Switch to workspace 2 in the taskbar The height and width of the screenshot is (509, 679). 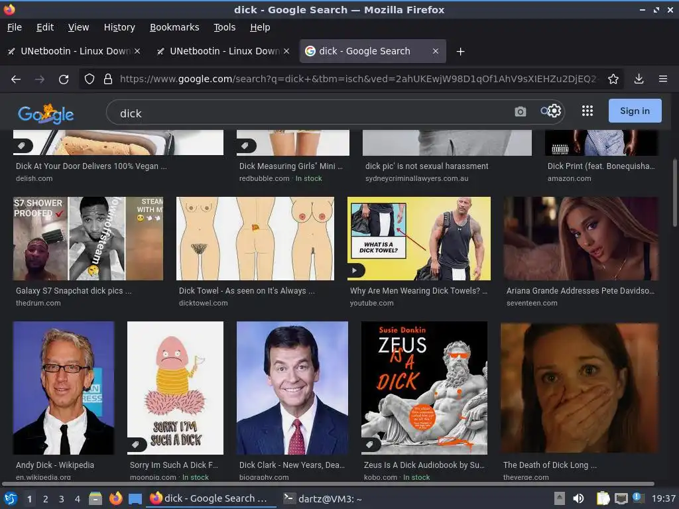pyautogui.click(x=46, y=499)
